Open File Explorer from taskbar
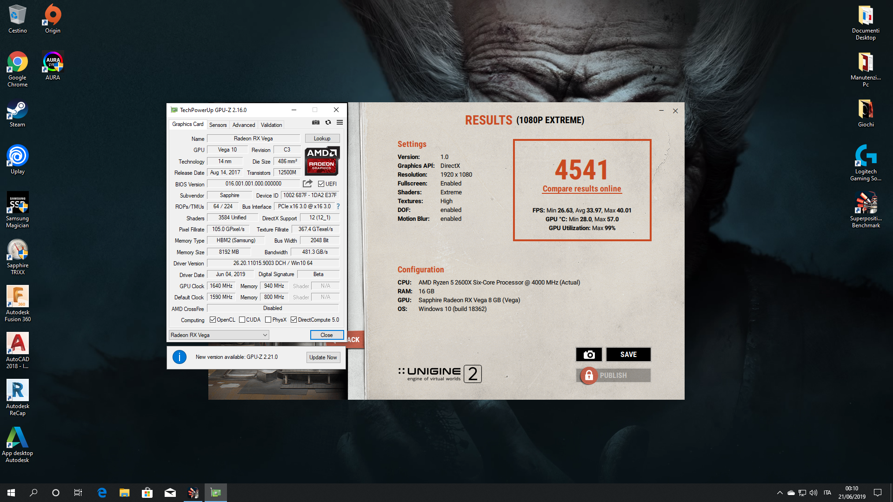 124,493
